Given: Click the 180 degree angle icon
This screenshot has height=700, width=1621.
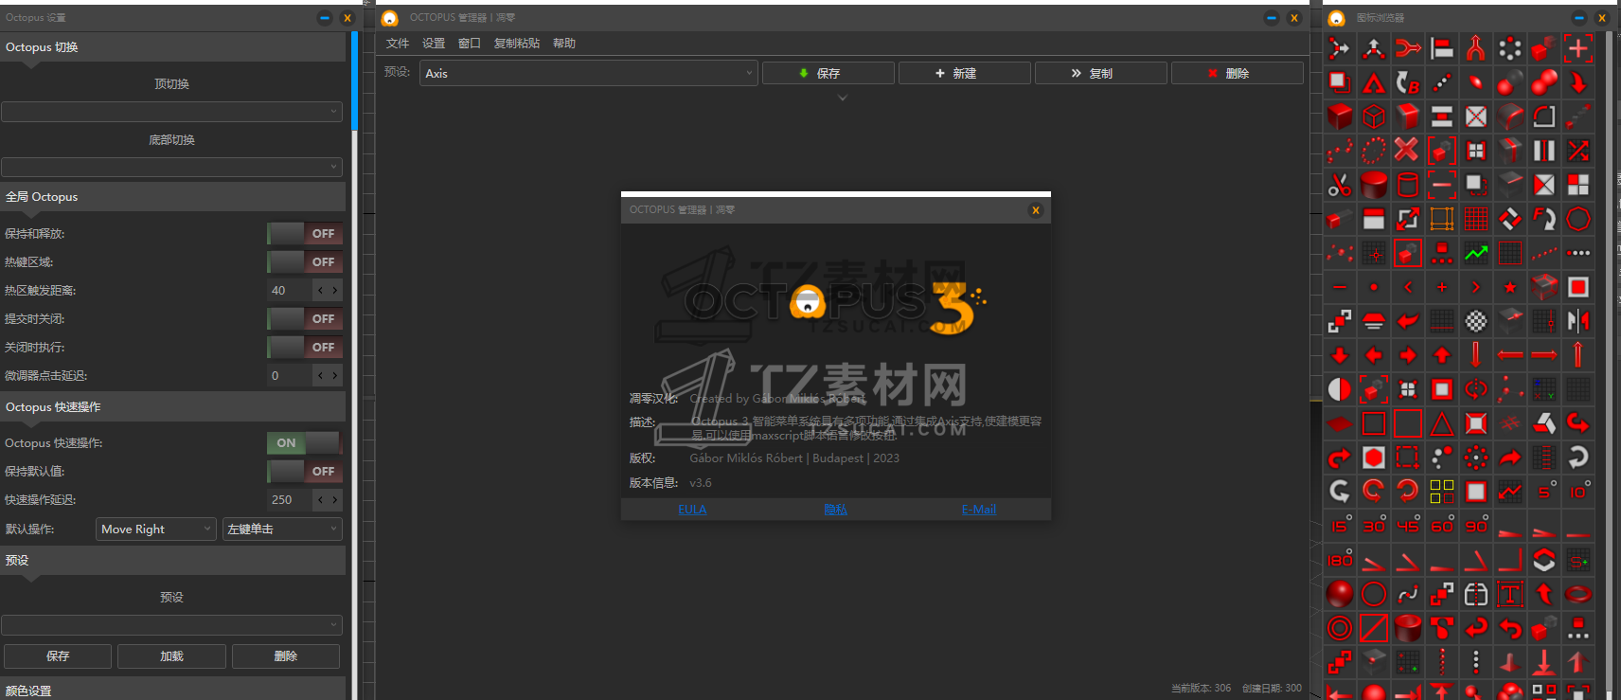Looking at the screenshot, I should pyautogui.click(x=1340, y=560).
